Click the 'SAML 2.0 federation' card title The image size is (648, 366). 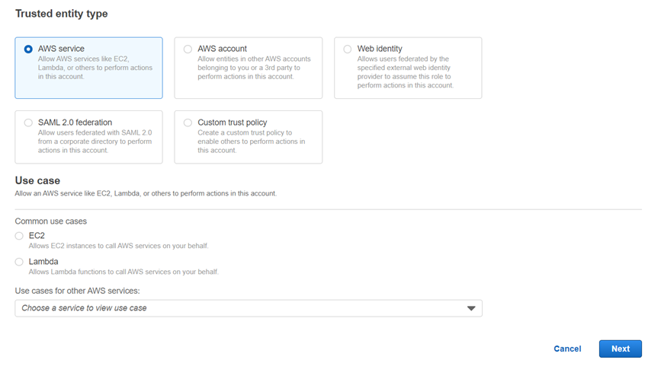pos(75,123)
